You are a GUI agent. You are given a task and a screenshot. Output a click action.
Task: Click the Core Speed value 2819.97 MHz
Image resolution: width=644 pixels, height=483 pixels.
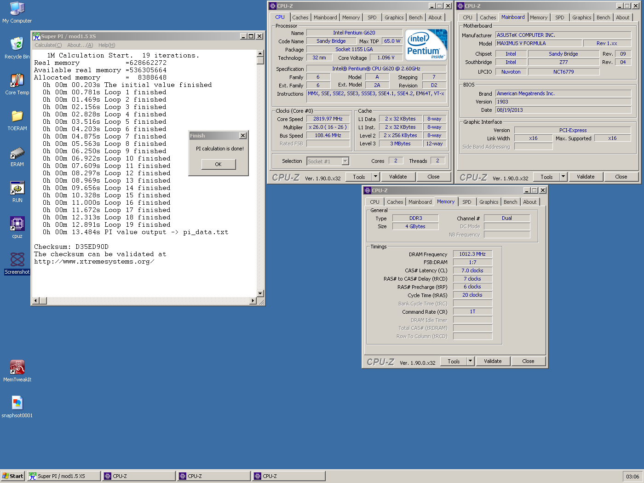coord(328,119)
